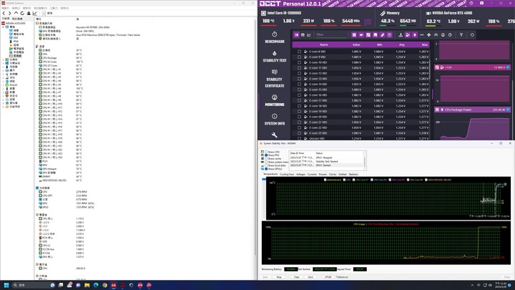Click AIDA64 refresh icon
515x290 pixels.
22,13
